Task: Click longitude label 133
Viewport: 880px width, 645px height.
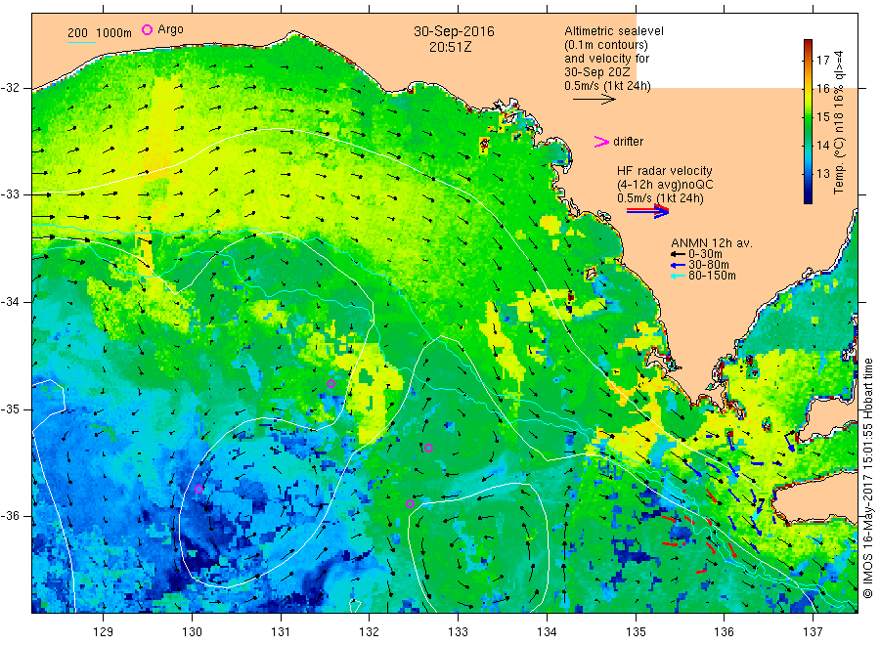Action: [458, 632]
